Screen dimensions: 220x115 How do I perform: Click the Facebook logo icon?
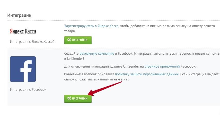[x=23, y=69]
